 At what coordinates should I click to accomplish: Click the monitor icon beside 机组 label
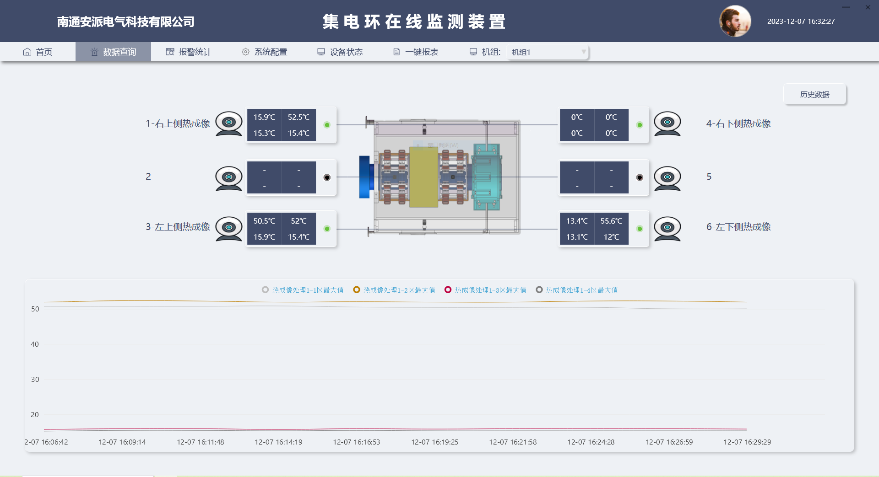pyautogui.click(x=473, y=52)
